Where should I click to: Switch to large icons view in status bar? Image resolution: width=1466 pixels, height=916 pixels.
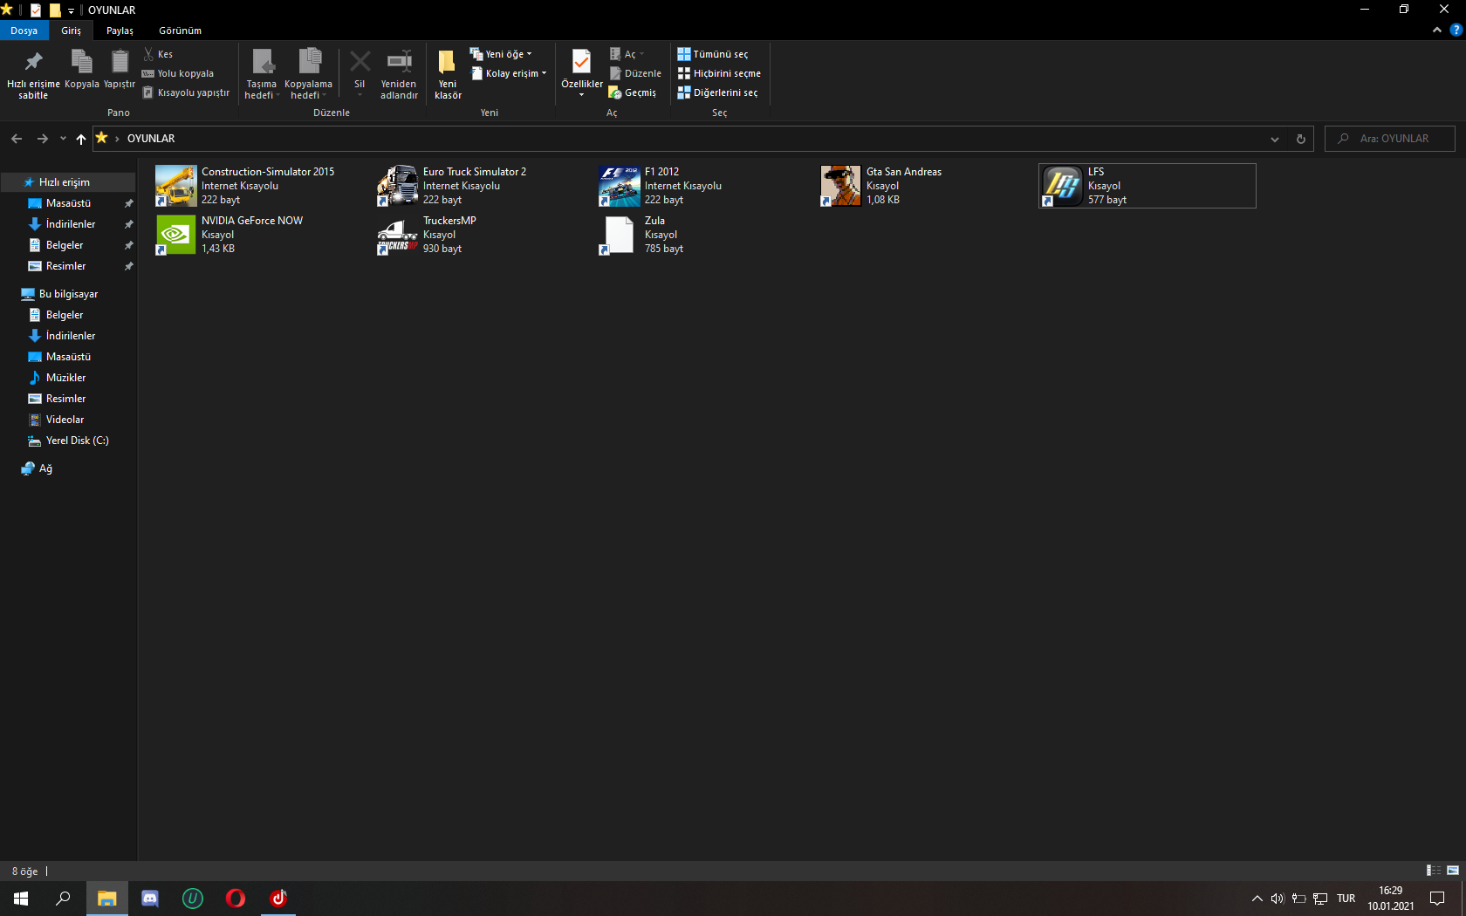pos(1453,871)
